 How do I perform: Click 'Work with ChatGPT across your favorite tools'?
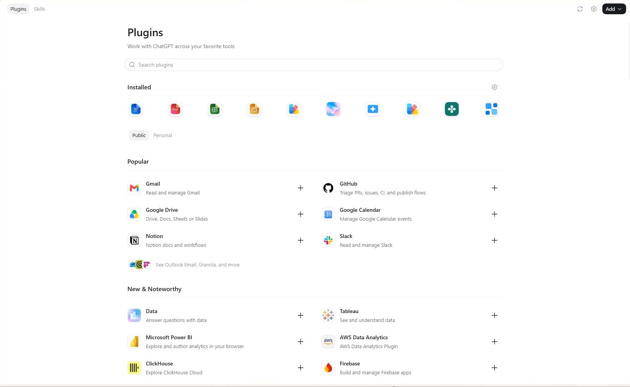coord(181,46)
